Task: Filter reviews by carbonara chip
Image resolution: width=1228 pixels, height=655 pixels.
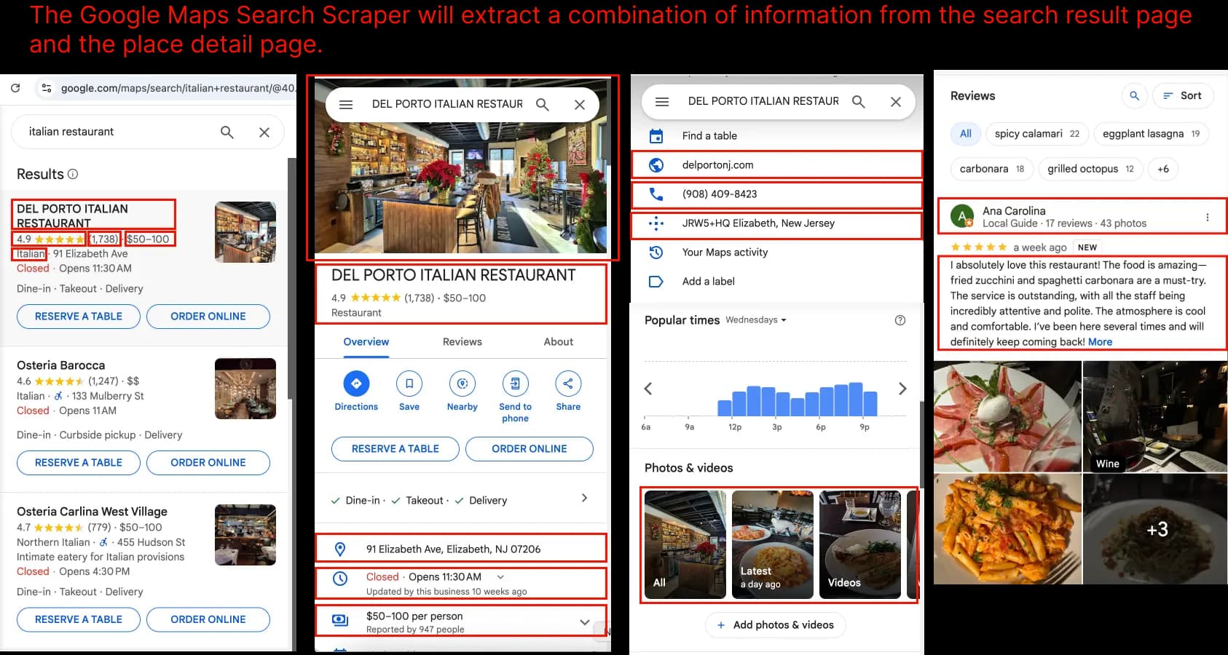Action: click(x=992, y=169)
